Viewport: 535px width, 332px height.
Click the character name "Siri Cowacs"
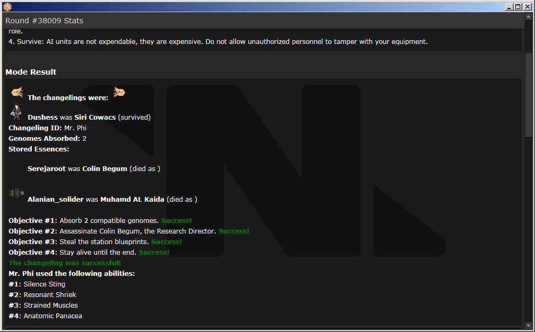point(95,118)
